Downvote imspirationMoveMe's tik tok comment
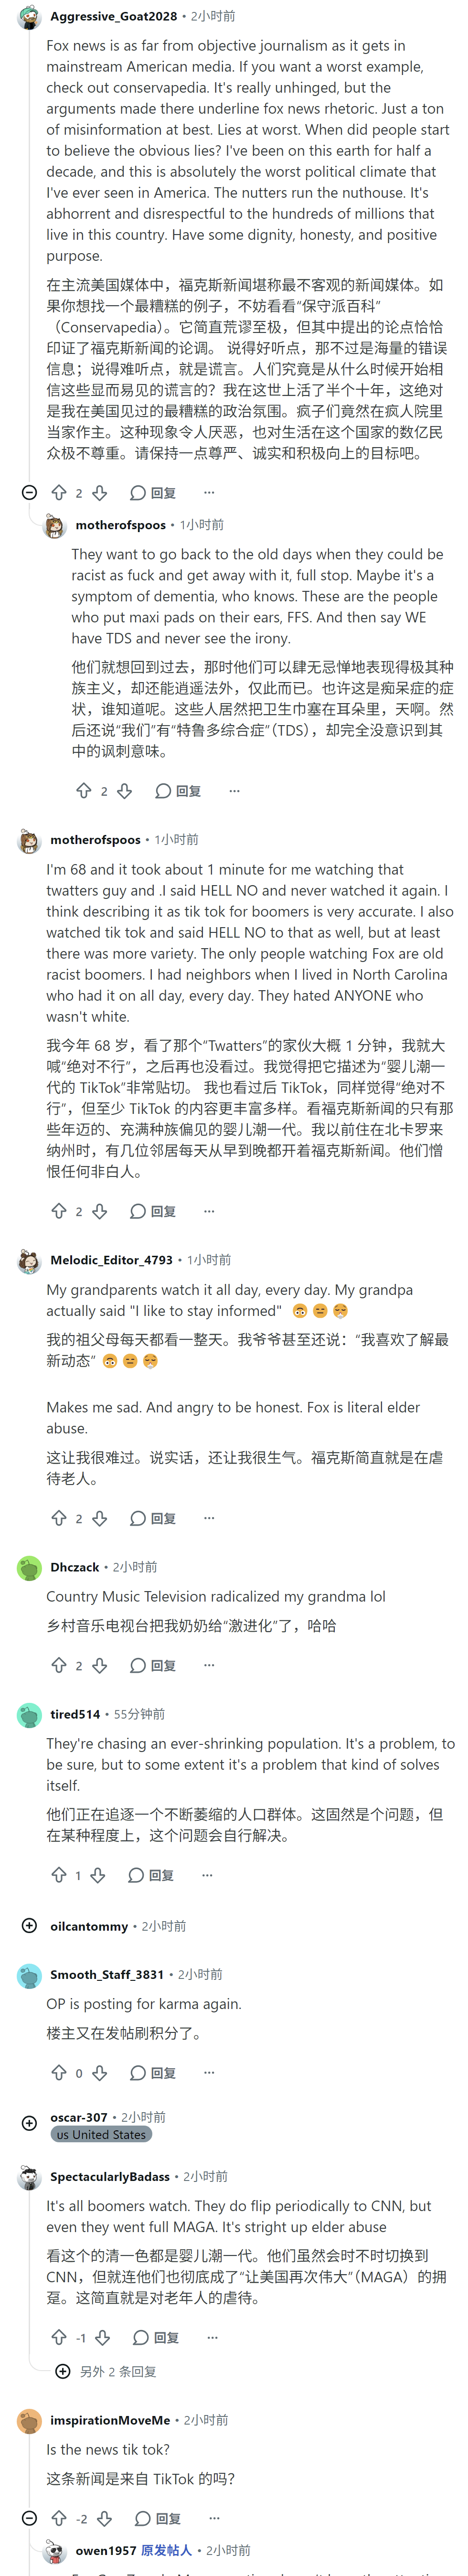The height and width of the screenshot is (2576, 468). (104, 2518)
